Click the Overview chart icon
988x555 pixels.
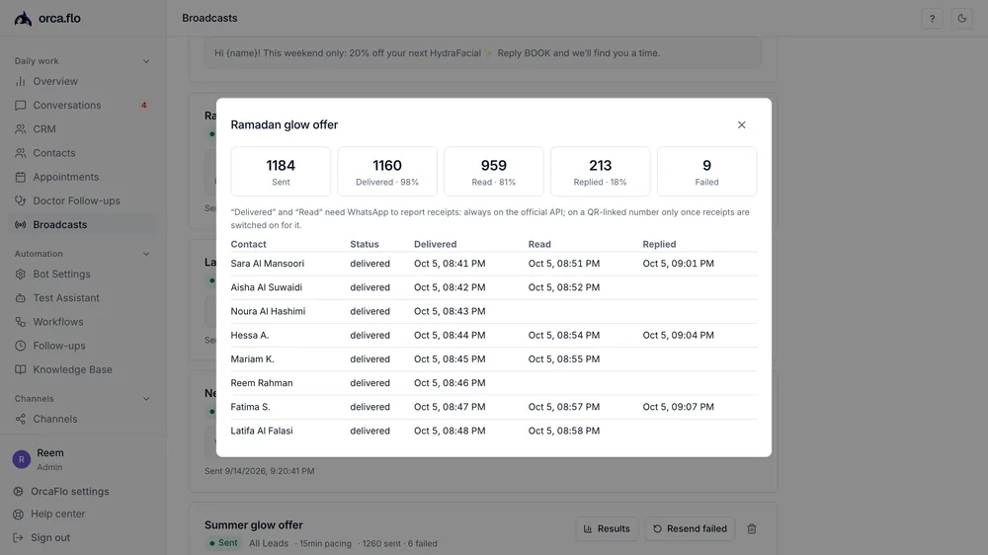click(x=21, y=81)
